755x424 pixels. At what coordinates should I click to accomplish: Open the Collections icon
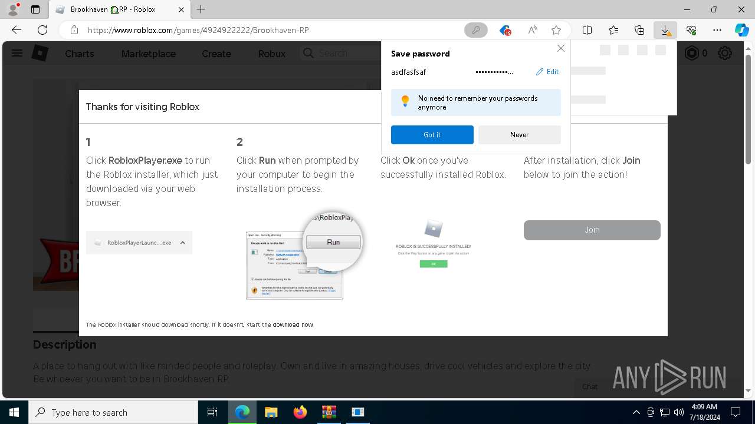(x=639, y=30)
